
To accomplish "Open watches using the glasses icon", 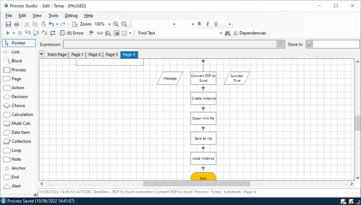I will (x=100, y=33).
